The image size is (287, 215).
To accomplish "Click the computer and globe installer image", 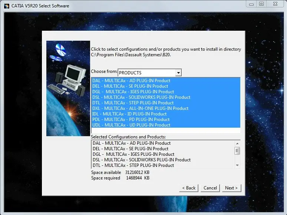I will 68,88.
